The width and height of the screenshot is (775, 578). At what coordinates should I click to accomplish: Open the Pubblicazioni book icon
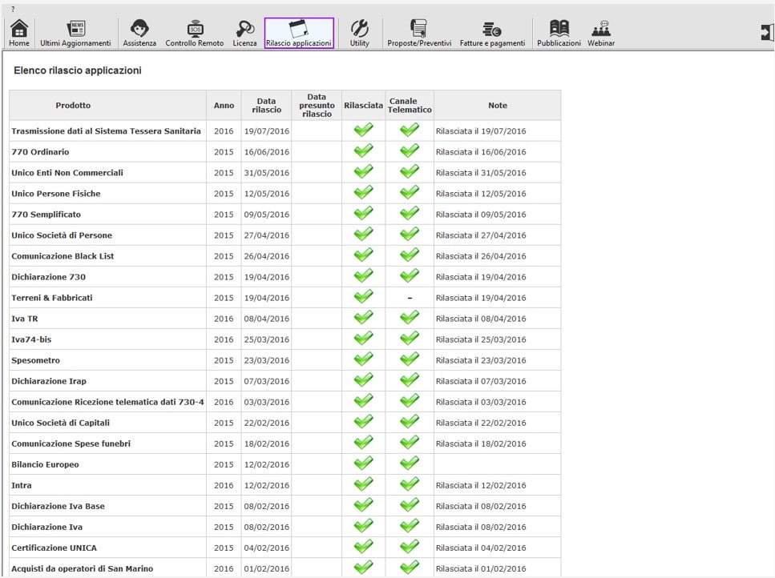click(559, 33)
